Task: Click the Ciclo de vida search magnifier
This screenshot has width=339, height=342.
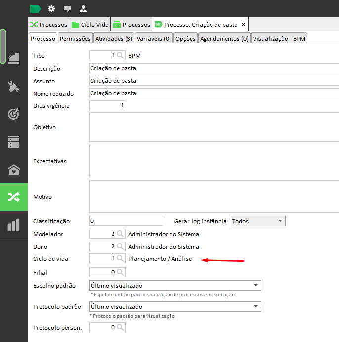Action: [x=120, y=259]
